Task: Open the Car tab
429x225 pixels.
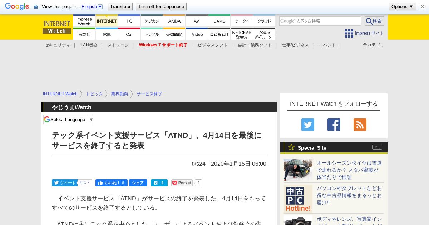Action: coord(129,34)
